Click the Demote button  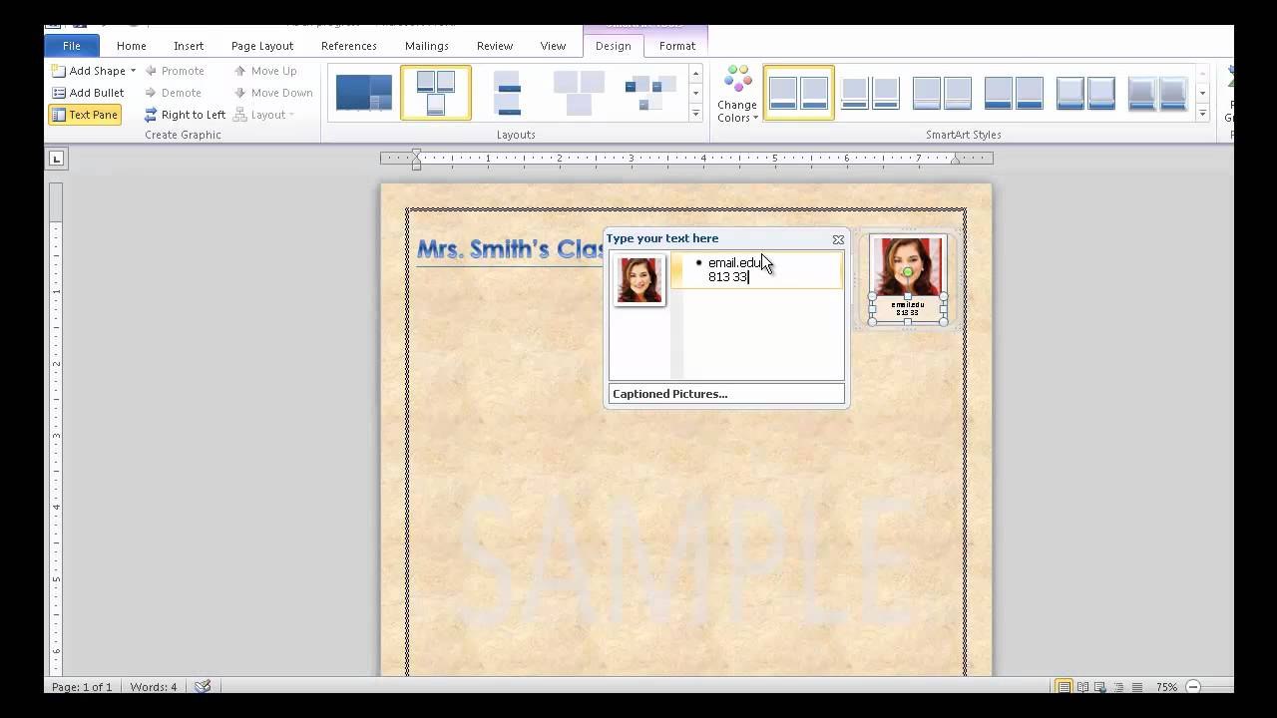[x=173, y=93]
